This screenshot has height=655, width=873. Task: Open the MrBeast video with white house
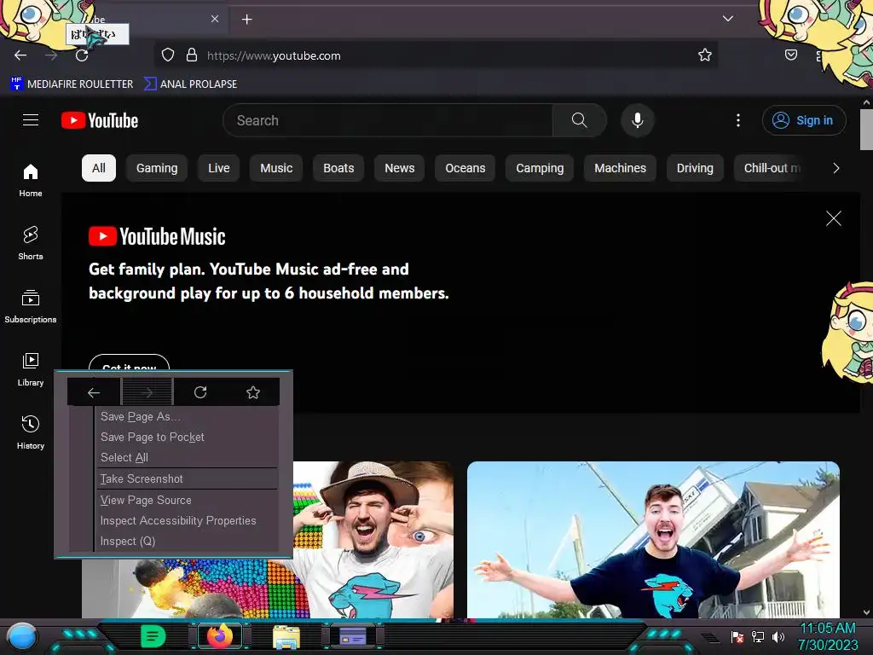coord(653,539)
